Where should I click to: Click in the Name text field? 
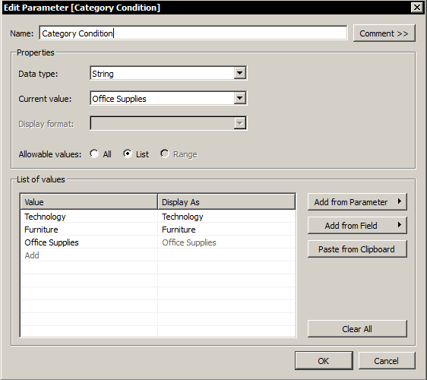coord(193,33)
